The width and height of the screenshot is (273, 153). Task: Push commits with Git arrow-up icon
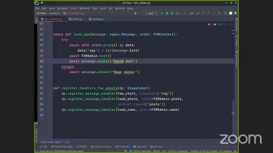point(209,13)
